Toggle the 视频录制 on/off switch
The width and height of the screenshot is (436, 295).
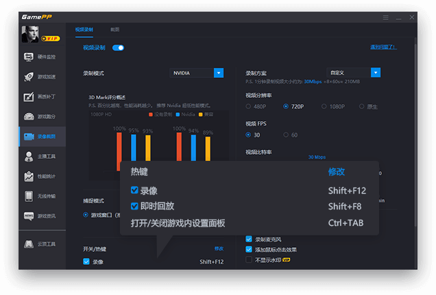point(118,48)
